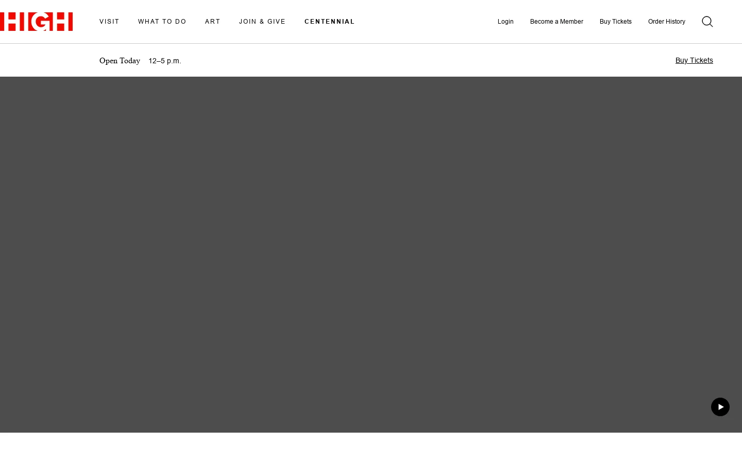Select Become a Member link

[x=556, y=22]
